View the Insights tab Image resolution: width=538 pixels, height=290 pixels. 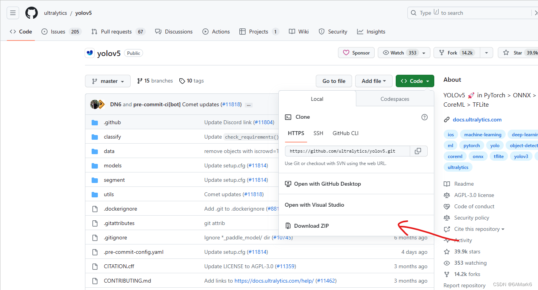pyautogui.click(x=371, y=32)
